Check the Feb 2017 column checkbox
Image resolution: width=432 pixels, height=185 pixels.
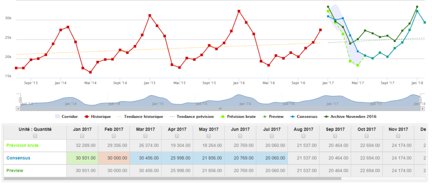point(114,136)
